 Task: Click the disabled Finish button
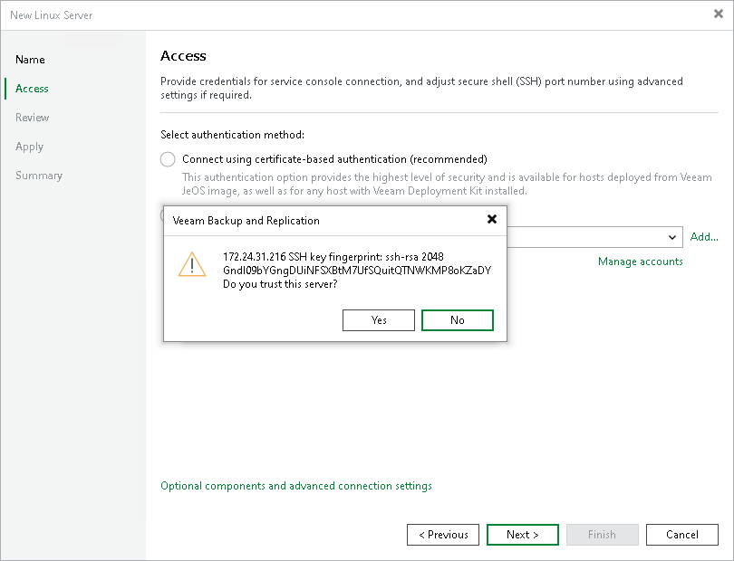(603, 535)
